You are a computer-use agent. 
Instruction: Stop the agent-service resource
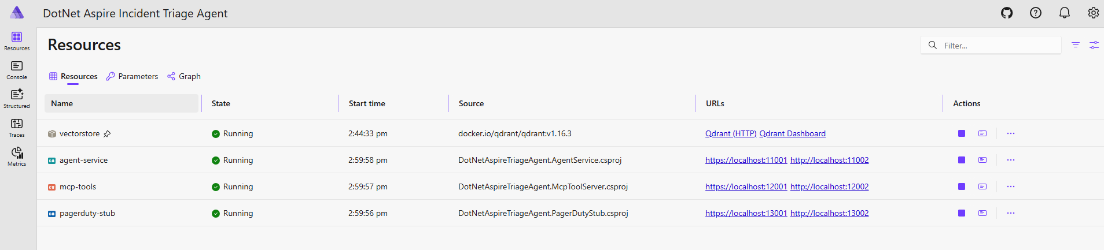962,160
